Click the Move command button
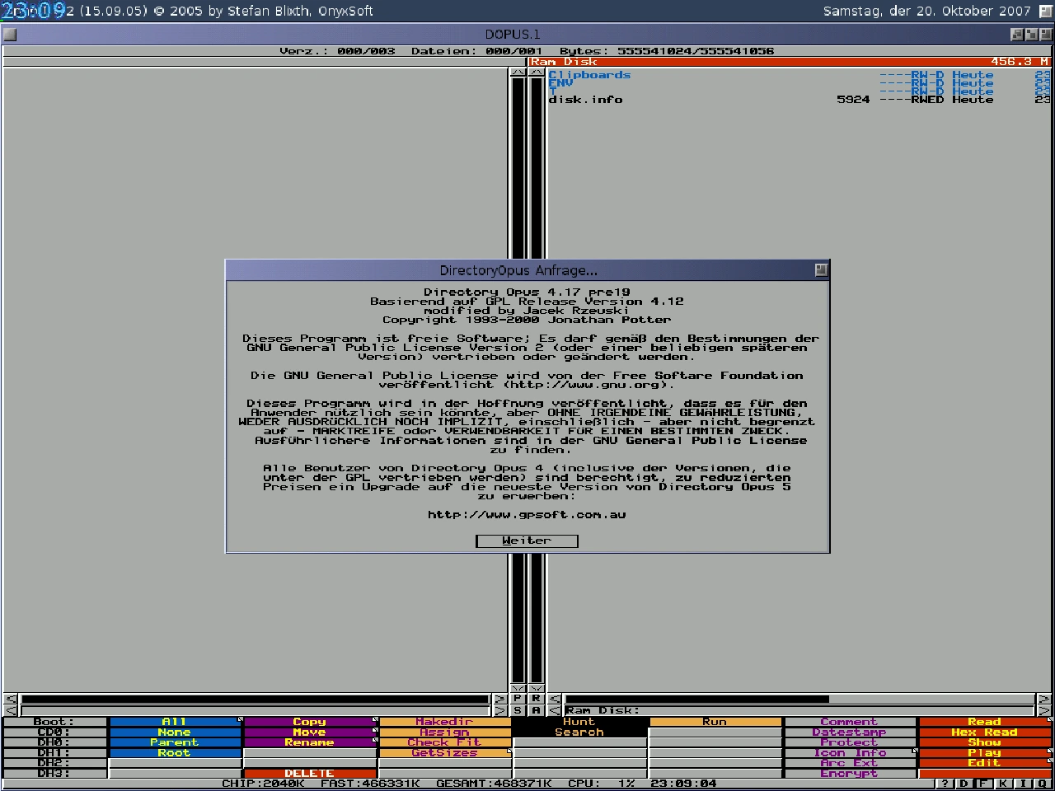Image resolution: width=1055 pixels, height=791 pixels. point(310,732)
